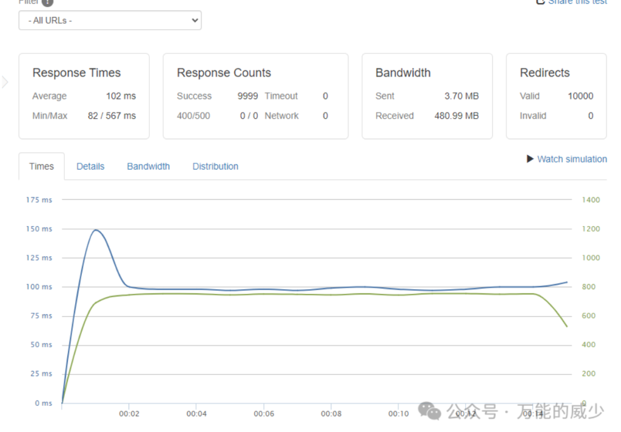
Task: Click the Average 102 ms value
Action: [x=121, y=96]
